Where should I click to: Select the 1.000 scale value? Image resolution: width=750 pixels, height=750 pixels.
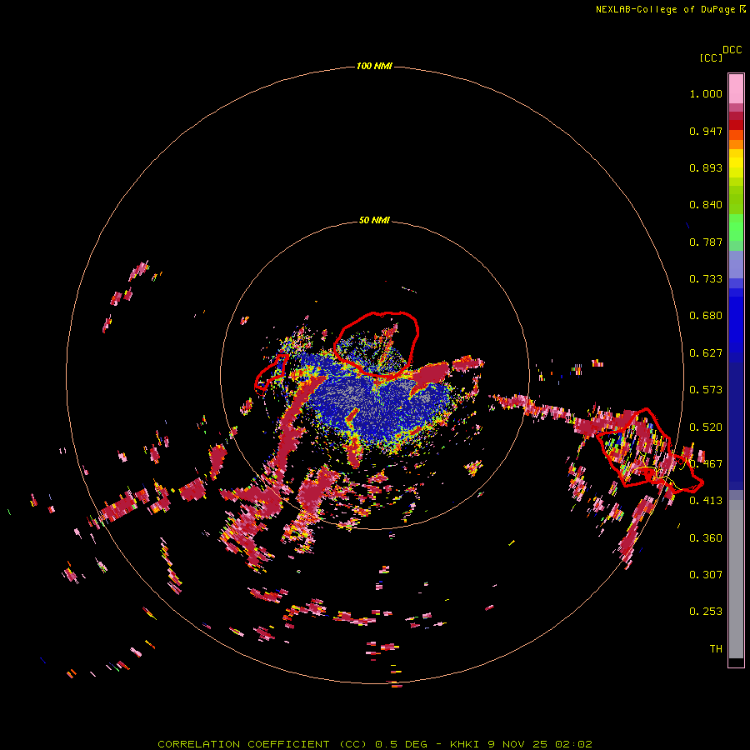coord(706,93)
